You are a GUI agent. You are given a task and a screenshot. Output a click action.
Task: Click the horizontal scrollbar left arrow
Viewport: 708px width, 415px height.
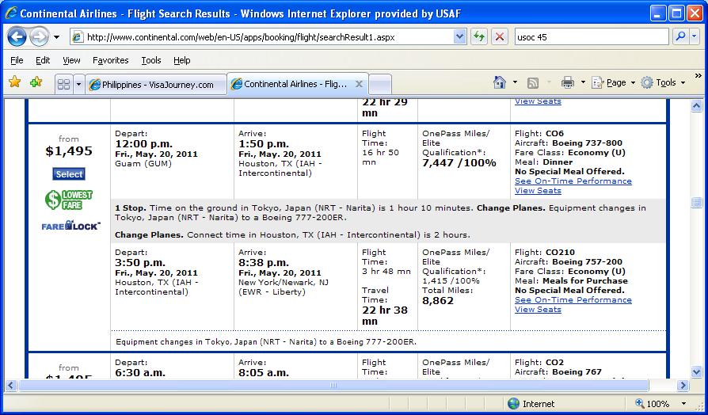coord(11,385)
